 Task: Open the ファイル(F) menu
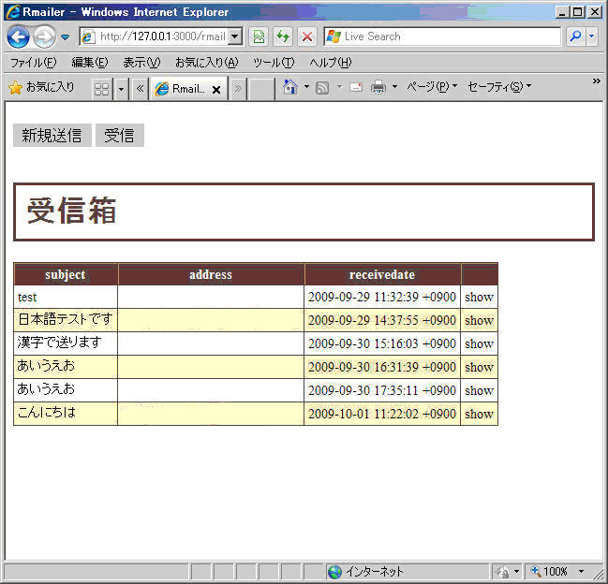tap(33, 63)
